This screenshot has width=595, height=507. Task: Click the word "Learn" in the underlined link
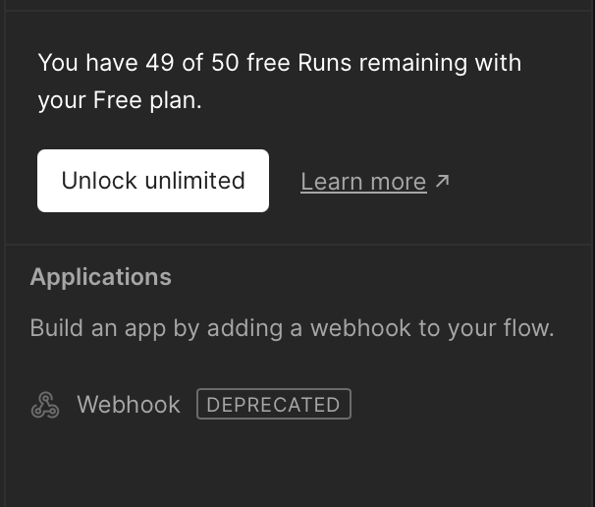[333, 182]
